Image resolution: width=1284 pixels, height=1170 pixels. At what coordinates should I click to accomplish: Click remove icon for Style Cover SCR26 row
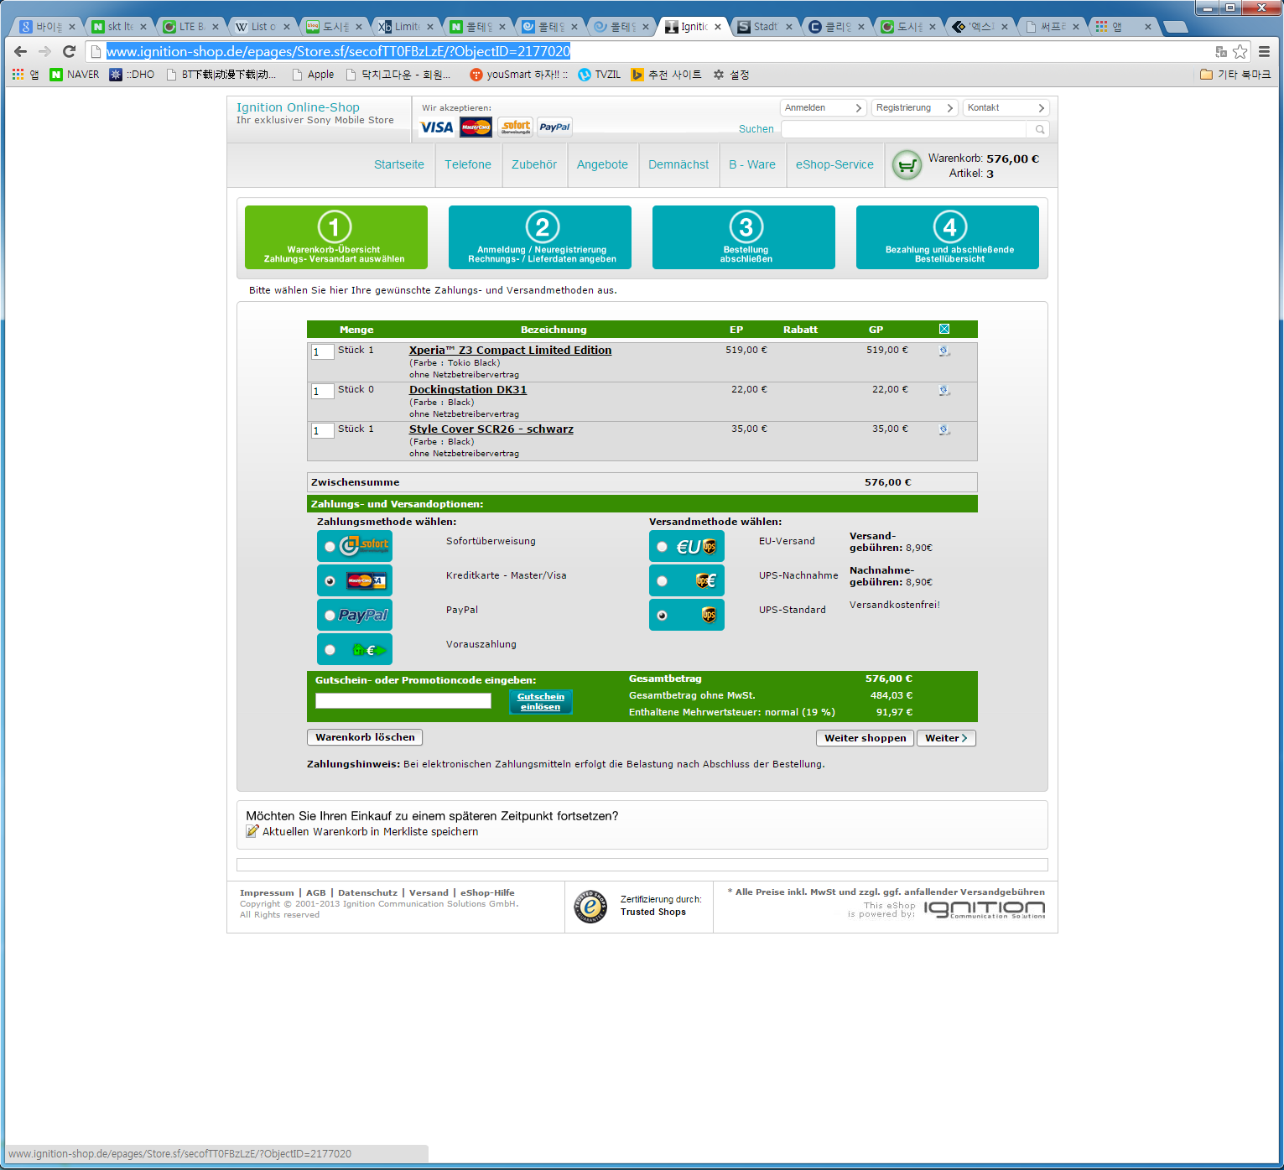pos(944,429)
